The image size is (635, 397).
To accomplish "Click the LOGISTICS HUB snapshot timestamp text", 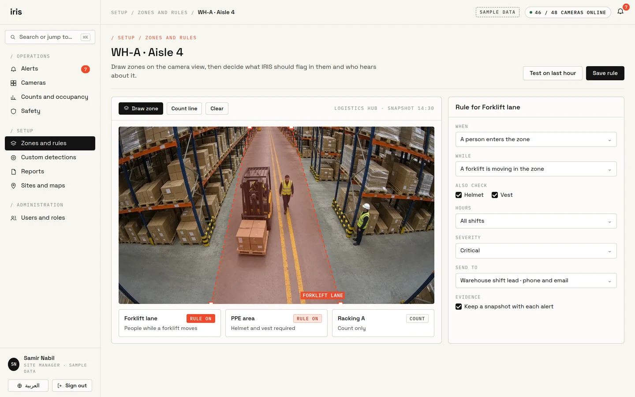I will coord(384,109).
